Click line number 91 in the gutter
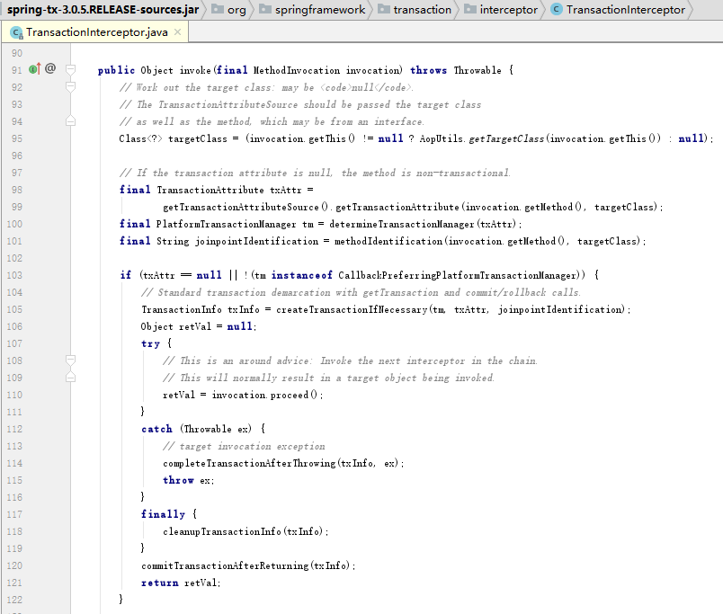723x614 pixels. pyautogui.click(x=16, y=70)
